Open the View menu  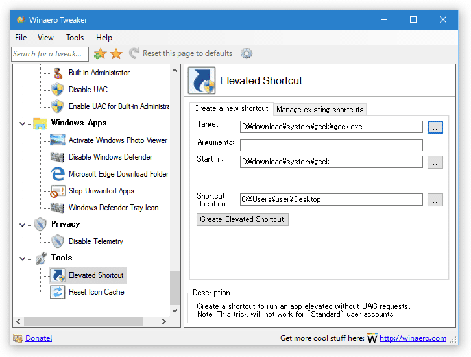45,38
